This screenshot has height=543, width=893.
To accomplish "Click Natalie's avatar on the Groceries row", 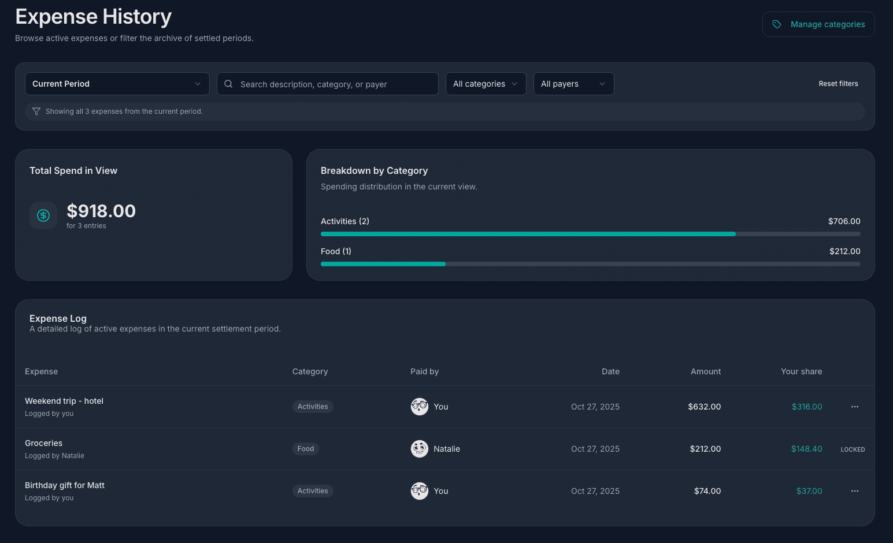I will pyautogui.click(x=419, y=449).
